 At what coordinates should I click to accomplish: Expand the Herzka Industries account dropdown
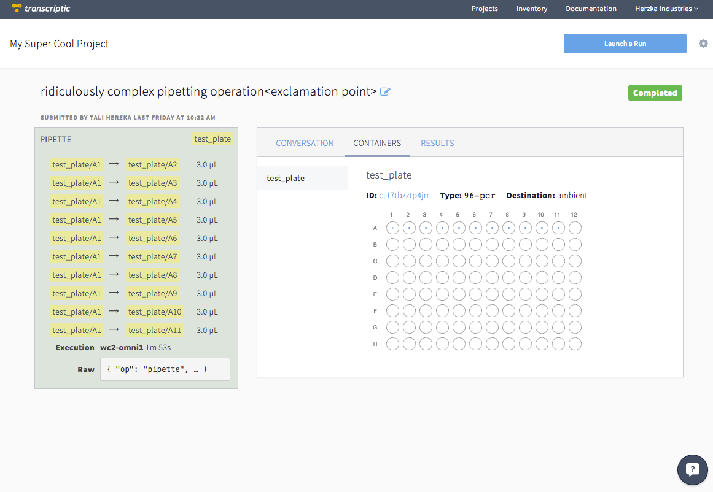tap(666, 9)
